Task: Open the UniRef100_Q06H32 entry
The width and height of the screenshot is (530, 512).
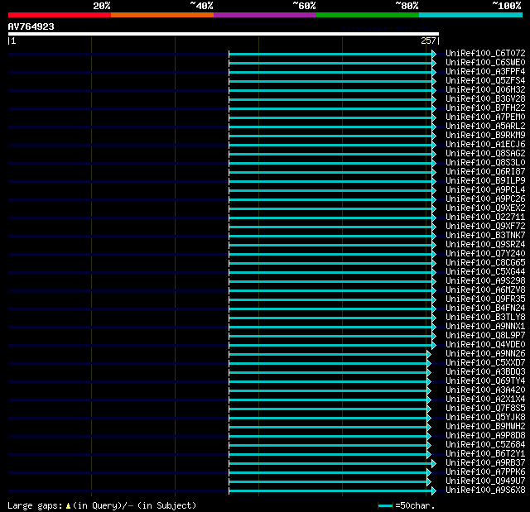Action: pos(485,90)
